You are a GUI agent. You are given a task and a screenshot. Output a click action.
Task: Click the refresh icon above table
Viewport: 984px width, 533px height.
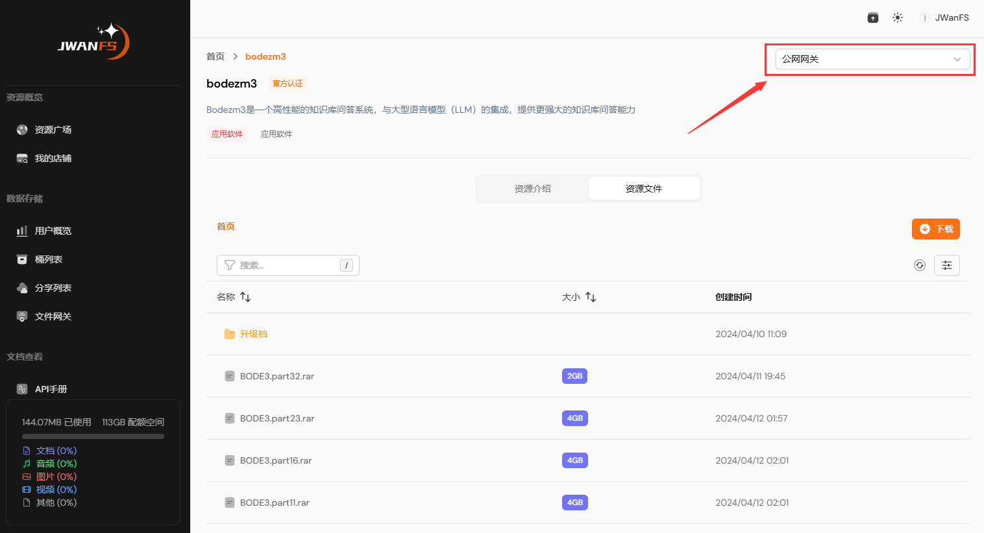click(920, 265)
